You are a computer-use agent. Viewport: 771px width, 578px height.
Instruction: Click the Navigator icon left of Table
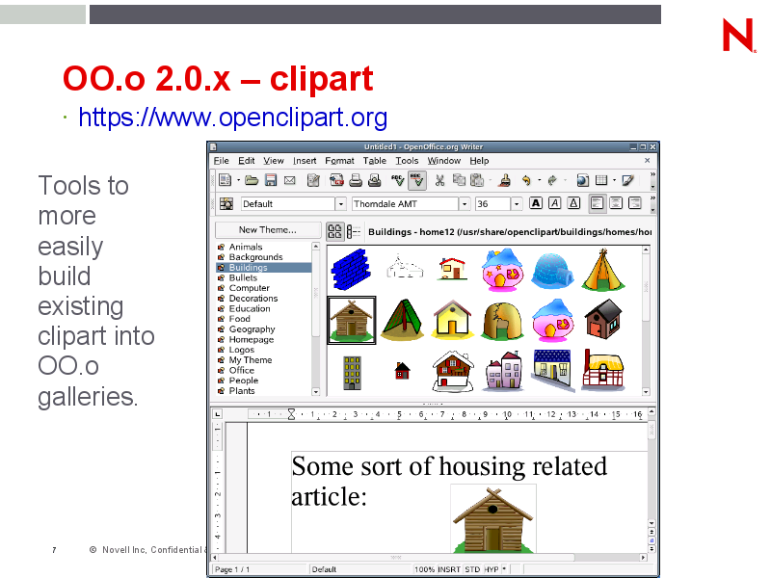(x=583, y=180)
